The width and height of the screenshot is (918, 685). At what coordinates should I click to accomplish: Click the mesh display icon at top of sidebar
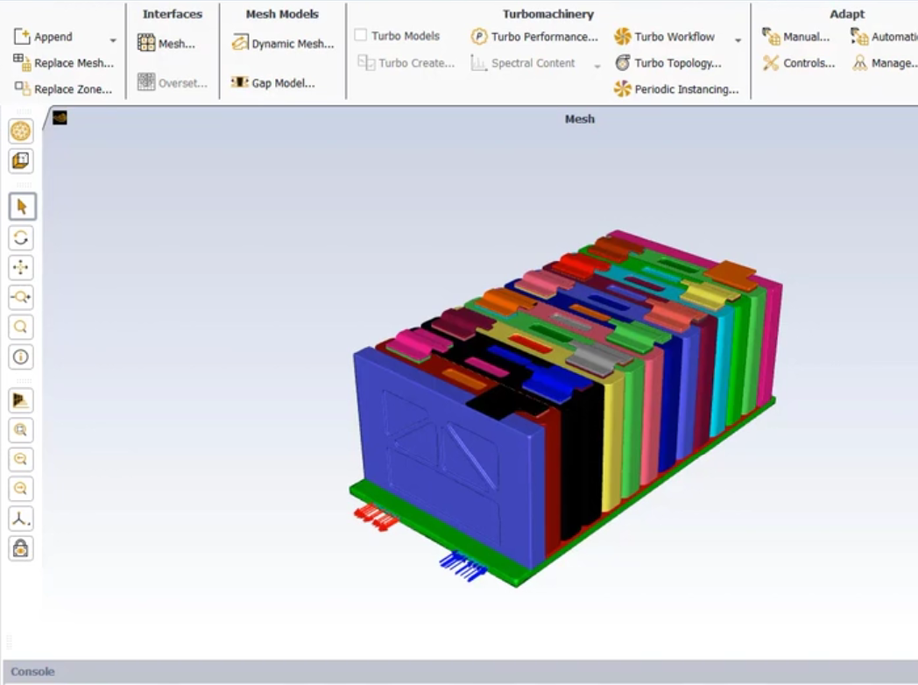21,131
